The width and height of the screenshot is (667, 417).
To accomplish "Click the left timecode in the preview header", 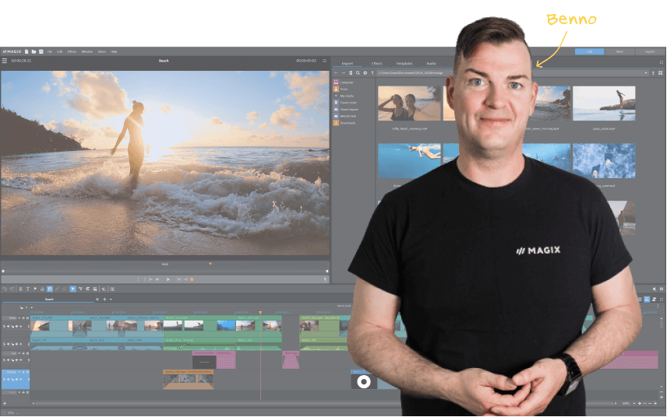I will (x=21, y=61).
